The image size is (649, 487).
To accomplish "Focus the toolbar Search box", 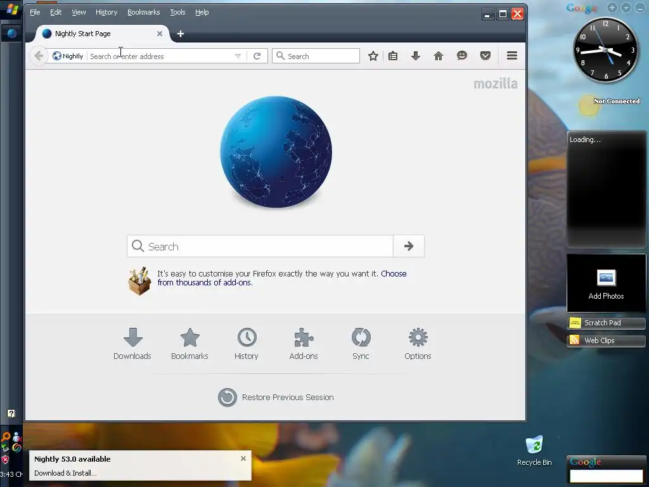I will click(x=316, y=56).
